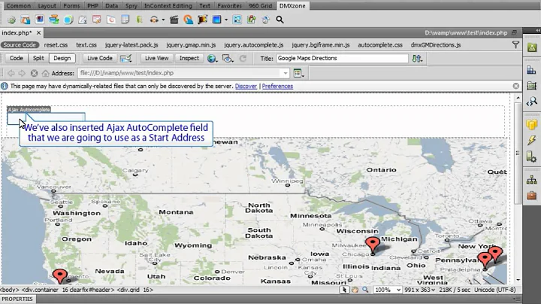Screen dimensions: 541x304
Task: Open related file reset.css
Action: (x=56, y=45)
